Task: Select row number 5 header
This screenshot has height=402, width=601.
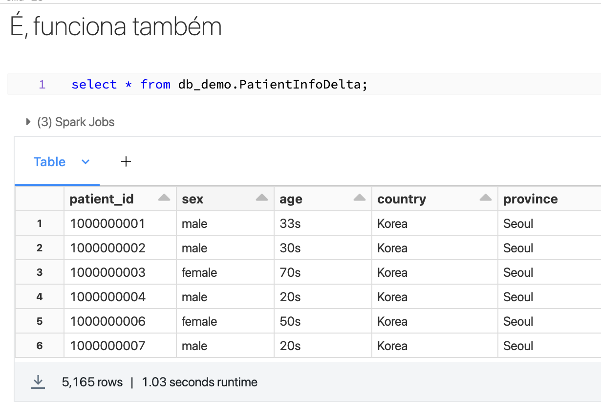Action: click(40, 322)
